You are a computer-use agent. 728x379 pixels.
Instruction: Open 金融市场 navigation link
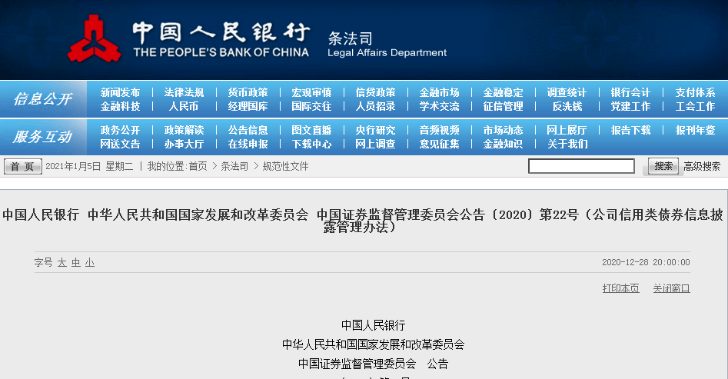coord(439,92)
